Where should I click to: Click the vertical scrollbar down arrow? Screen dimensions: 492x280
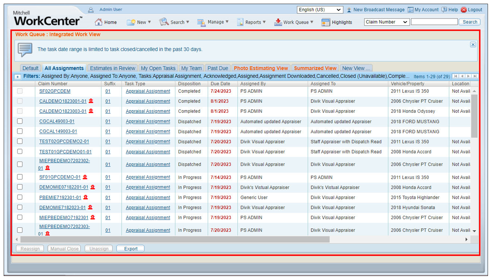click(x=474, y=231)
